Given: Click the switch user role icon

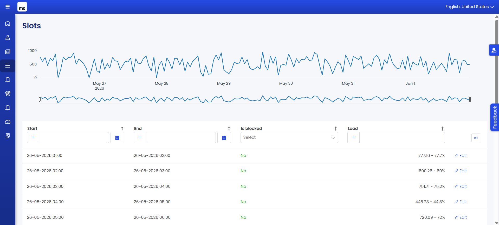Looking at the screenshot, I should 494,50.
